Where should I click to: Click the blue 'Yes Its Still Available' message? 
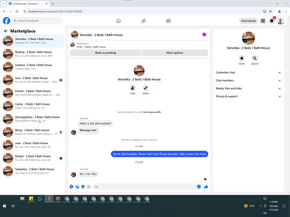tap(159, 154)
